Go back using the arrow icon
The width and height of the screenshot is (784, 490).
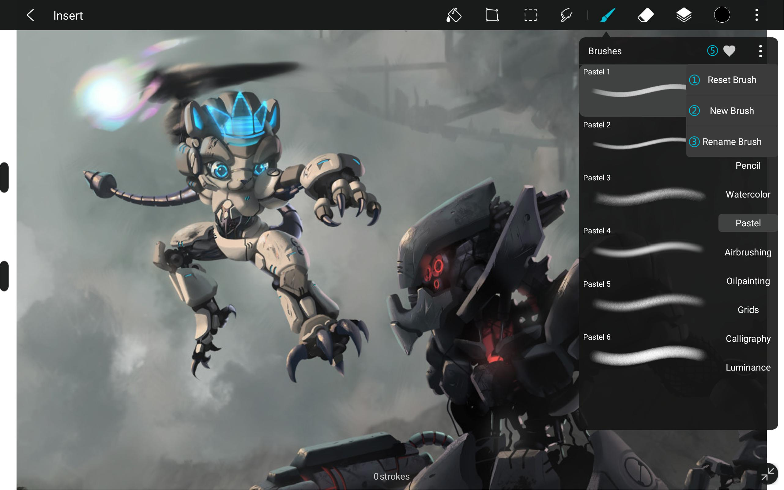(x=30, y=15)
